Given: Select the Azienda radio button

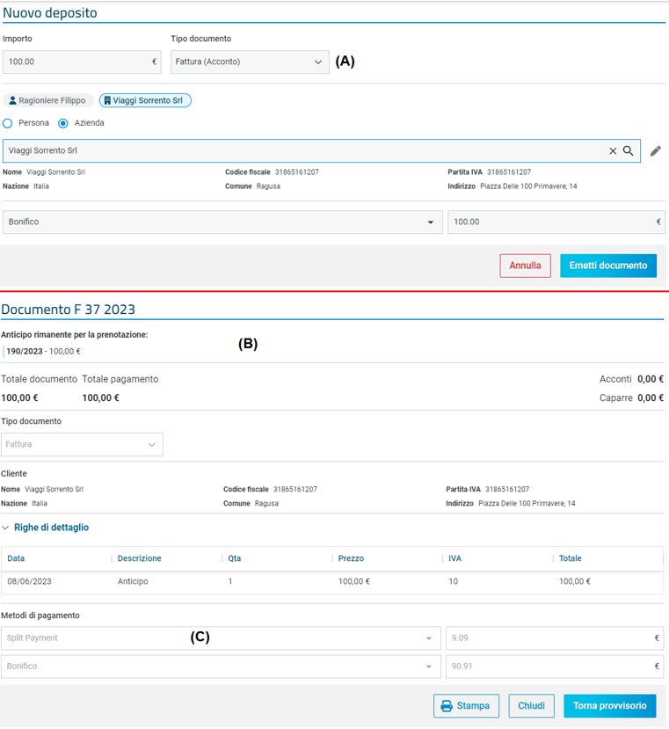Looking at the screenshot, I should point(63,123).
